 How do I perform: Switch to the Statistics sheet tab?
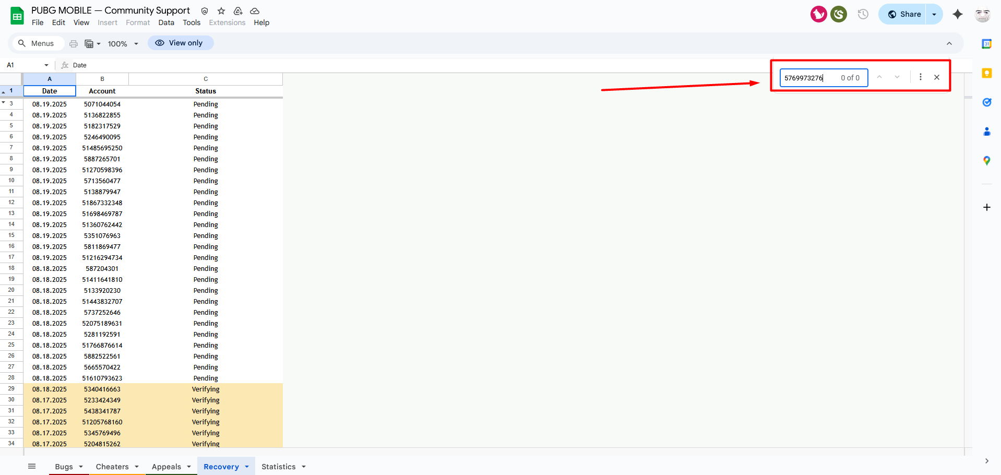pos(279,467)
